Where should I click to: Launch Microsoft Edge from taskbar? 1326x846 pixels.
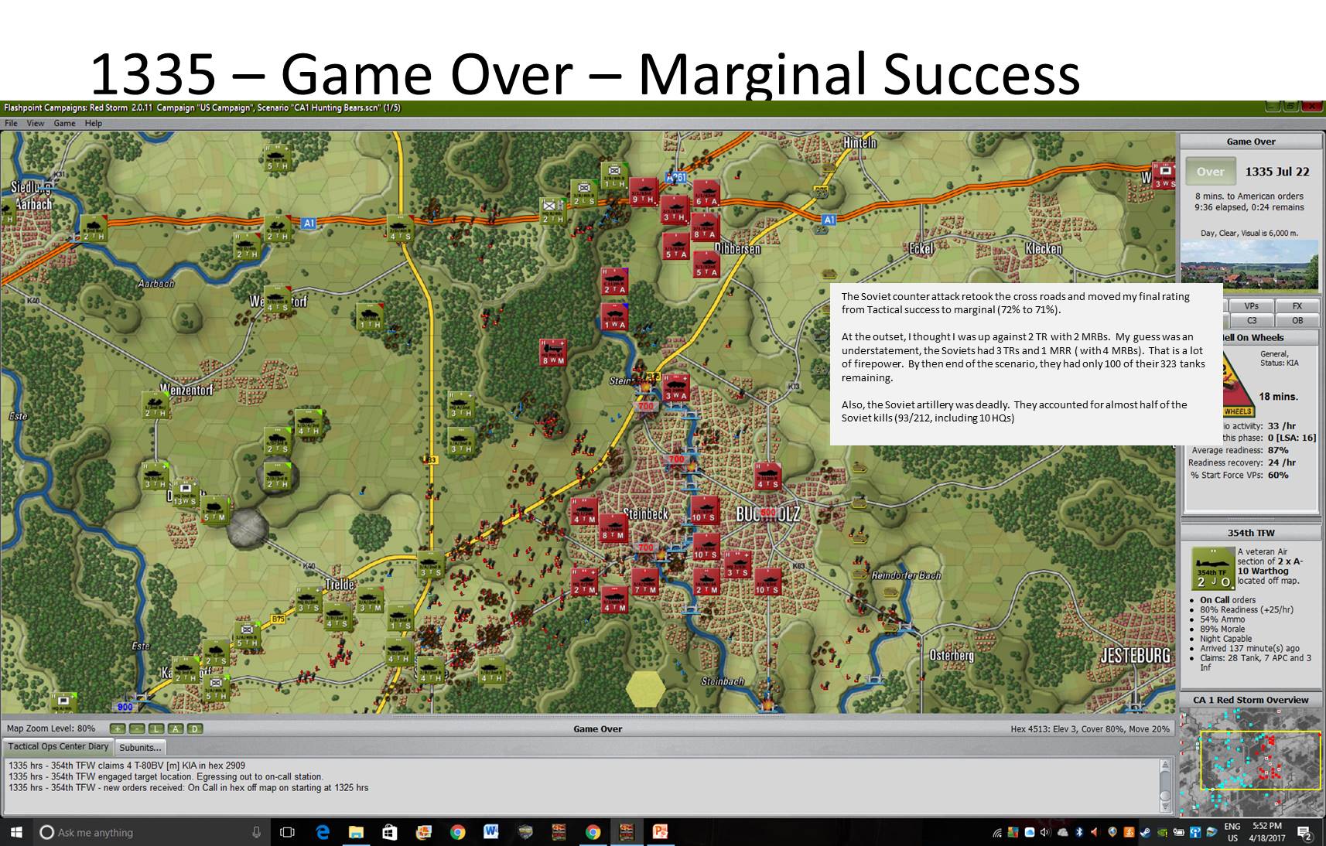coord(323,832)
